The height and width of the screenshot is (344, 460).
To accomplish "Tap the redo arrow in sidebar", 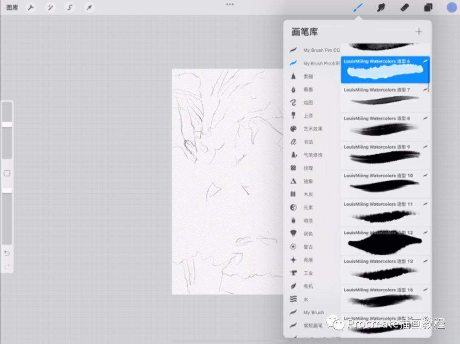I will click(7, 267).
